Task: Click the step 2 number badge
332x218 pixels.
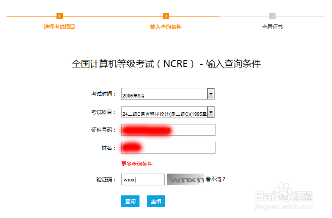Action: (x=166, y=17)
